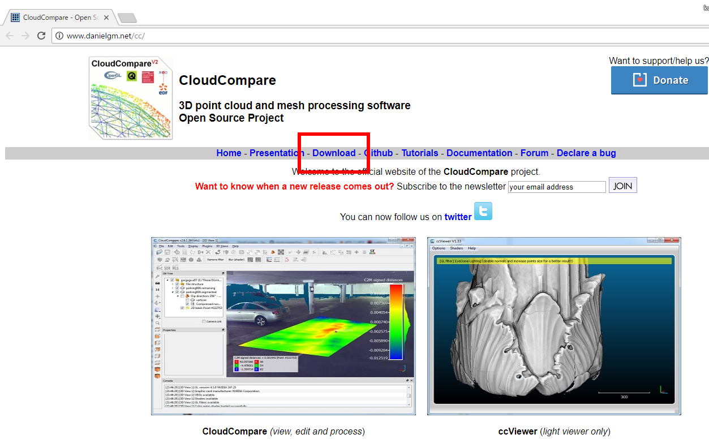The height and width of the screenshot is (443, 709).
Task: Click the CloudCompare V2 logo image
Action: [131, 98]
